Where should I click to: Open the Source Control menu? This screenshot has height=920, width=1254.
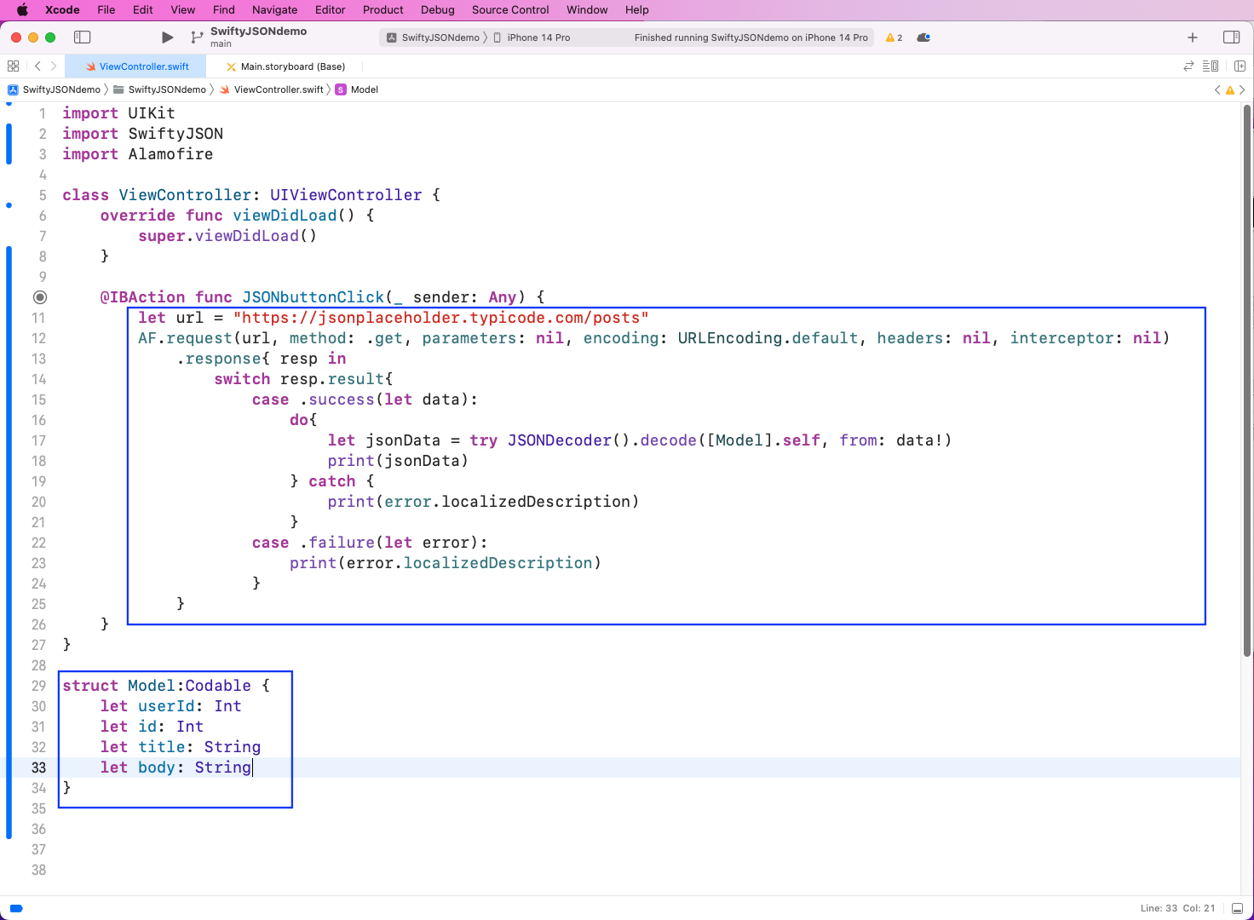click(510, 10)
